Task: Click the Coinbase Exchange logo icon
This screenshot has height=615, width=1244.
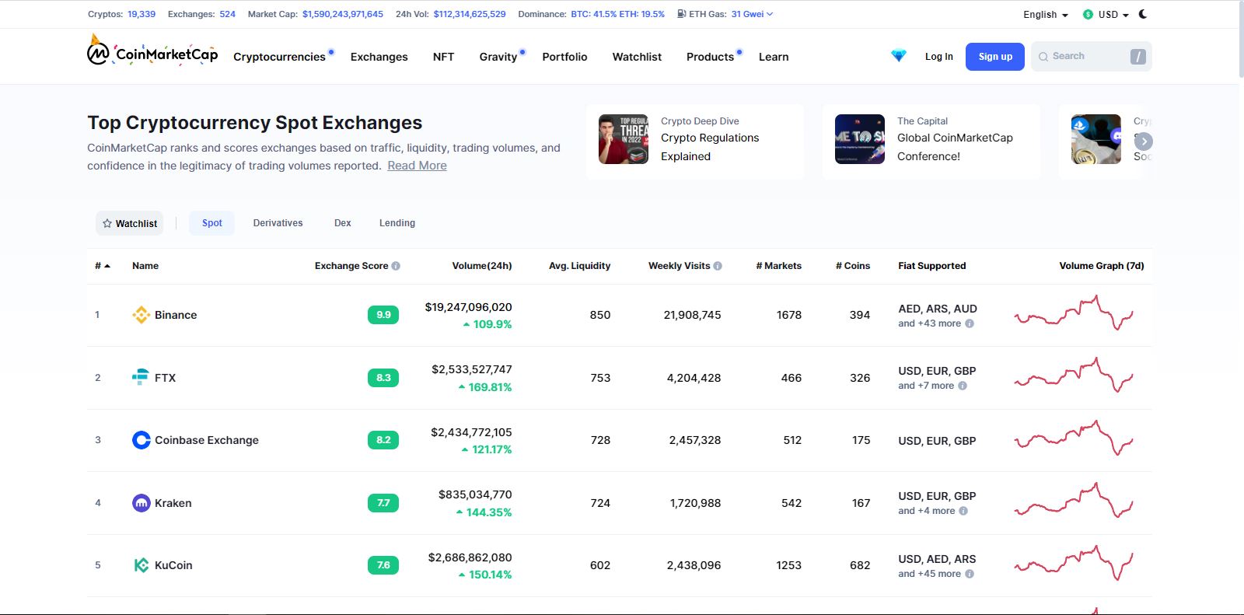Action: pos(142,440)
